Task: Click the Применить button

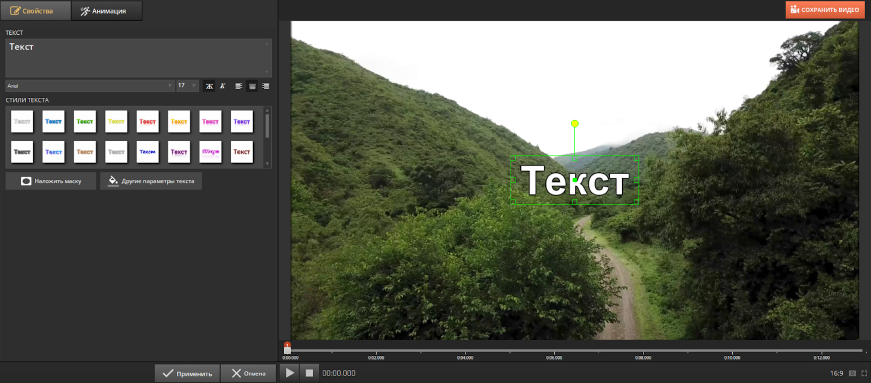Action: point(187,373)
